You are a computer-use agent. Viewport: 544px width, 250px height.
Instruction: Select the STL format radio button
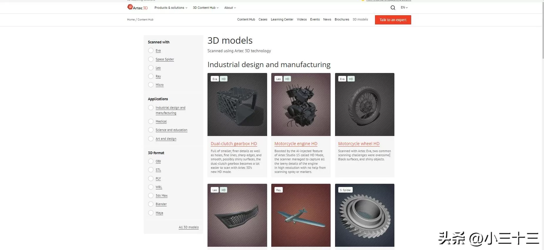[151, 170]
